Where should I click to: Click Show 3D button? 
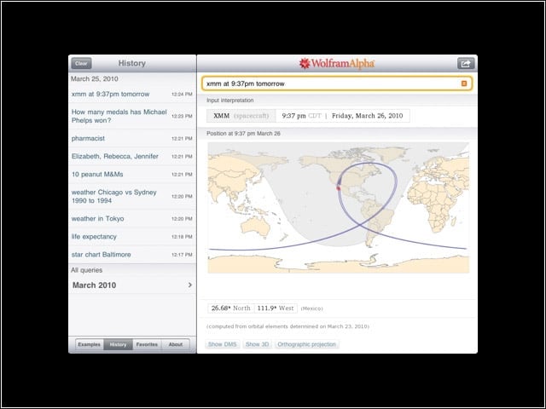pos(257,344)
